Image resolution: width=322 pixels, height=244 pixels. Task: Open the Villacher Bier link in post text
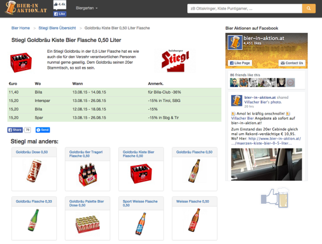[243, 118]
